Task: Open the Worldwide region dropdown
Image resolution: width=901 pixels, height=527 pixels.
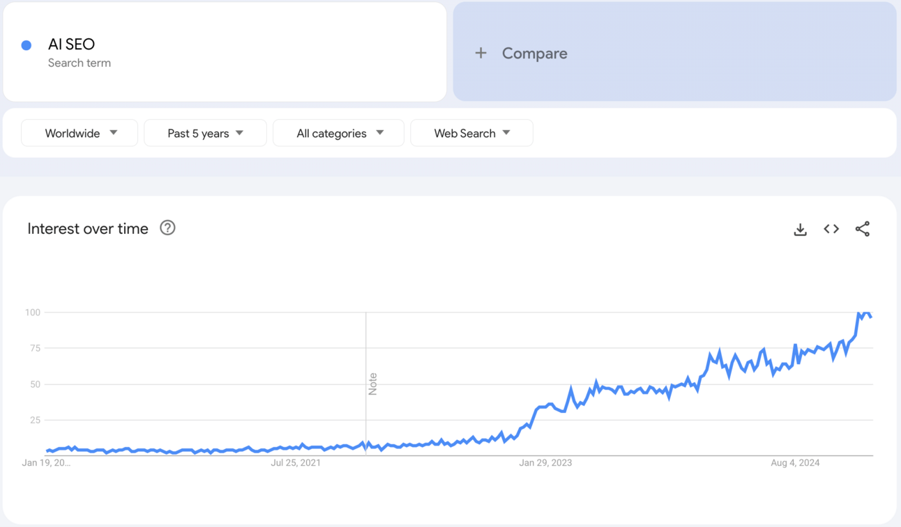Action: pyautogui.click(x=79, y=133)
